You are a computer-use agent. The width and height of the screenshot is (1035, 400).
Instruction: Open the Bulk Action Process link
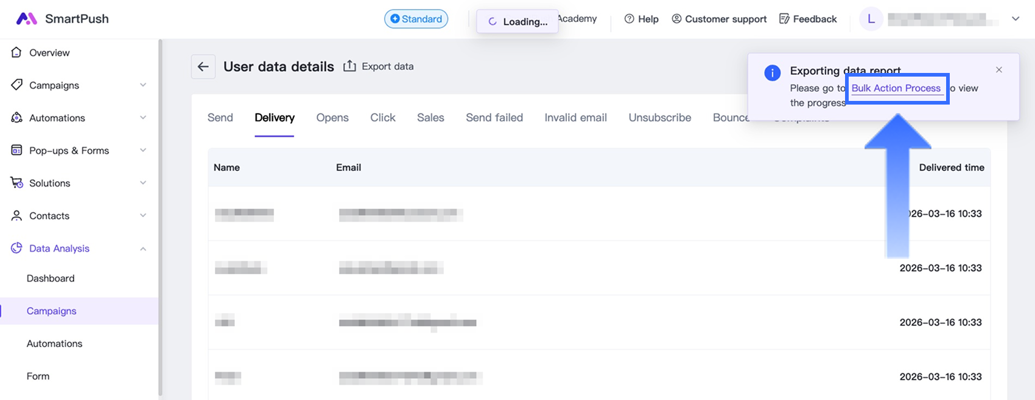896,88
